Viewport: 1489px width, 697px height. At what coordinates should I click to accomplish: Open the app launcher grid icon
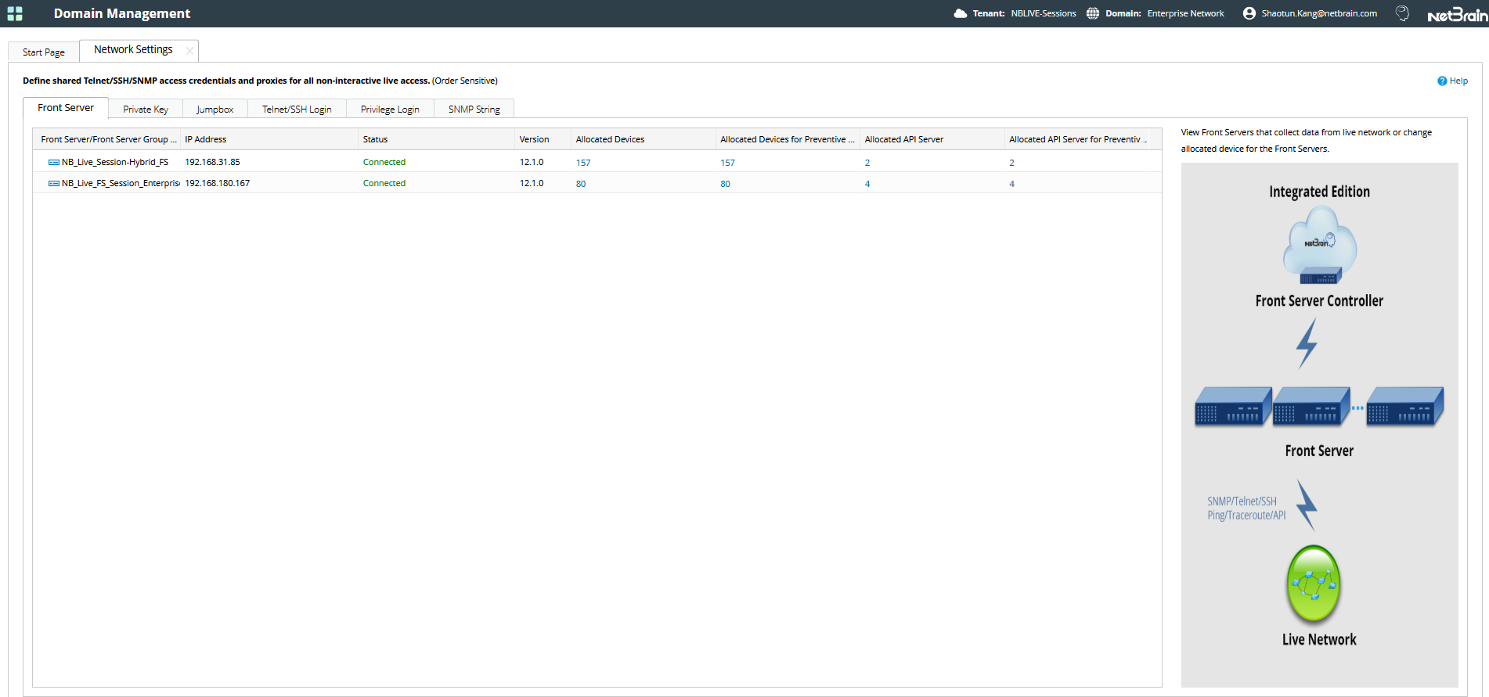15,13
